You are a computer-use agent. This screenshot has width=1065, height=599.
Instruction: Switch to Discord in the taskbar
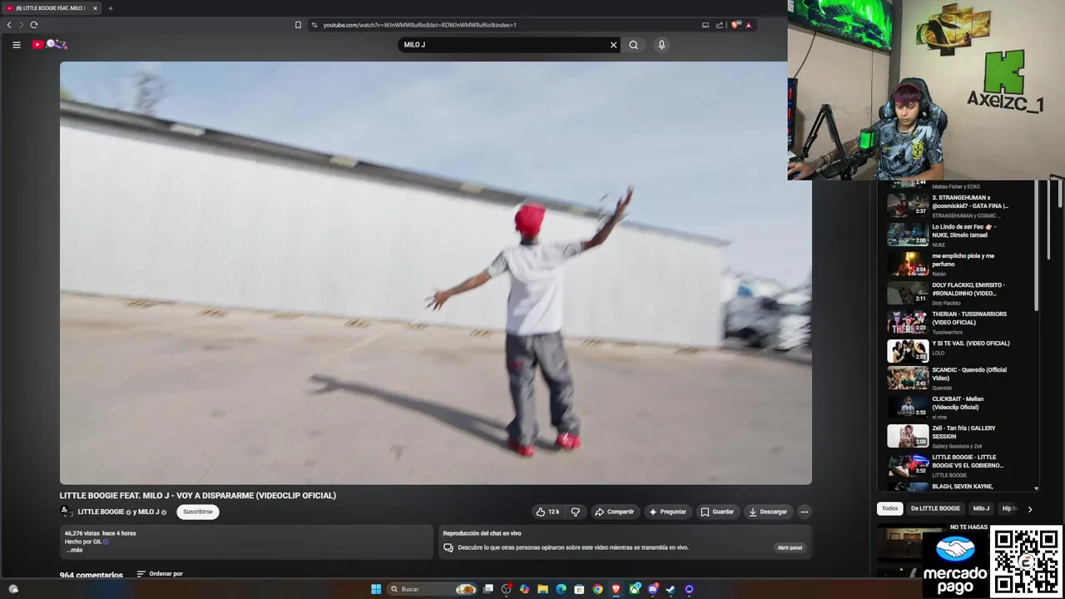coord(653,589)
